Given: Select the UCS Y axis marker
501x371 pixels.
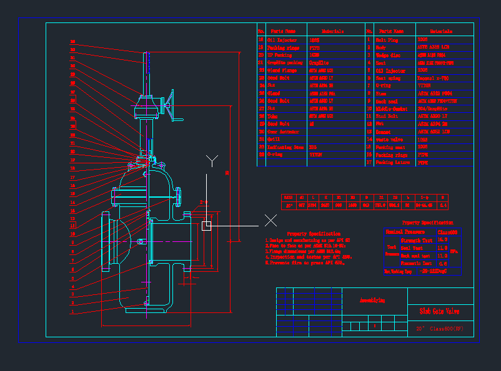Looking at the screenshot, I should tap(212, 161).
